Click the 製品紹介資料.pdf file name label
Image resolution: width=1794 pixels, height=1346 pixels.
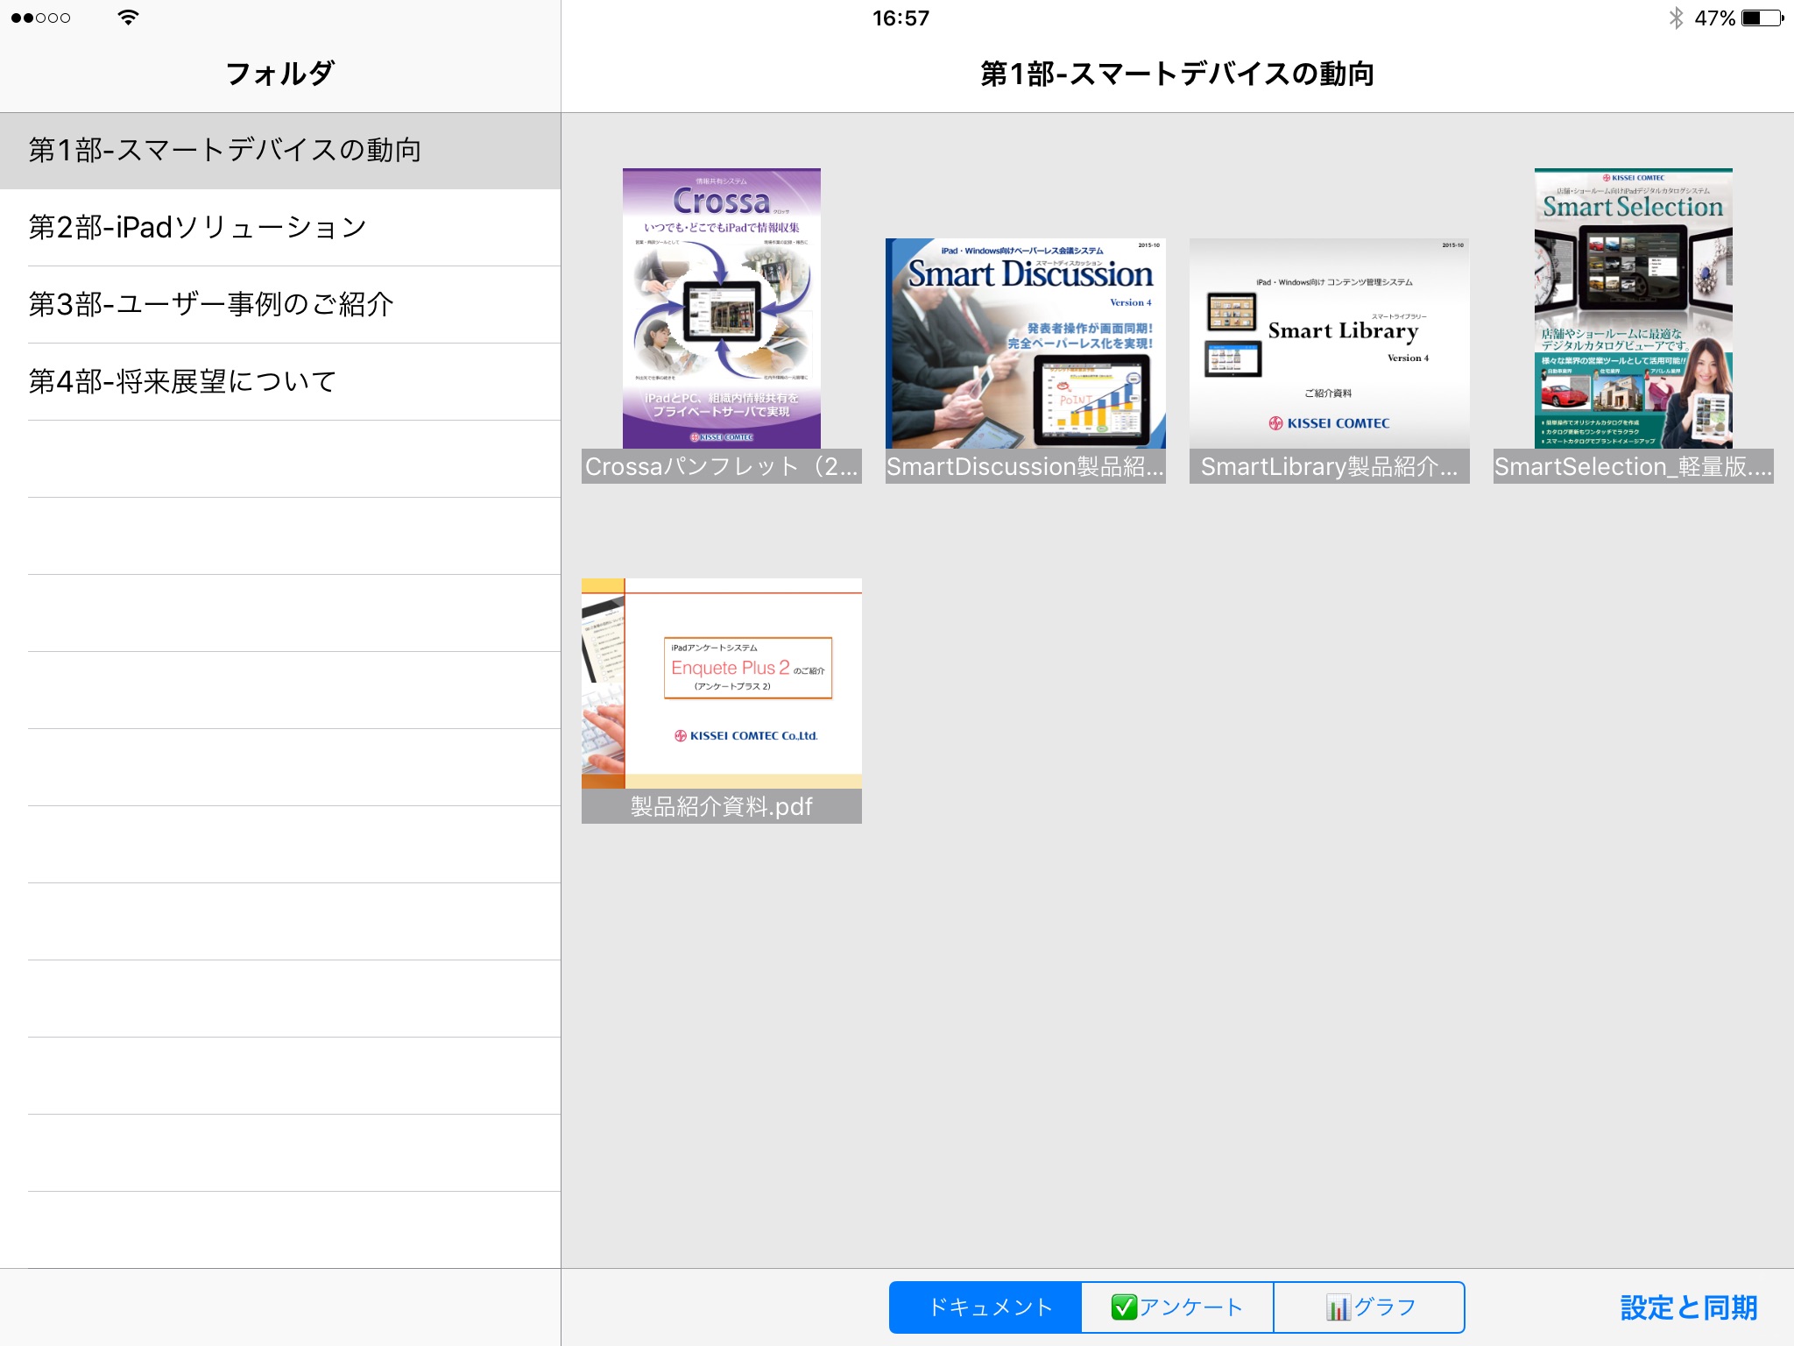(x=721, y=806)
